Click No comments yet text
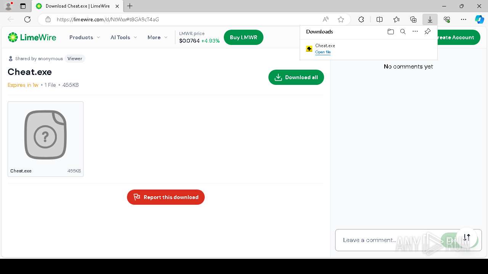Image resolution: width=488 pixels, height=274 pixels. pos(408,67)
